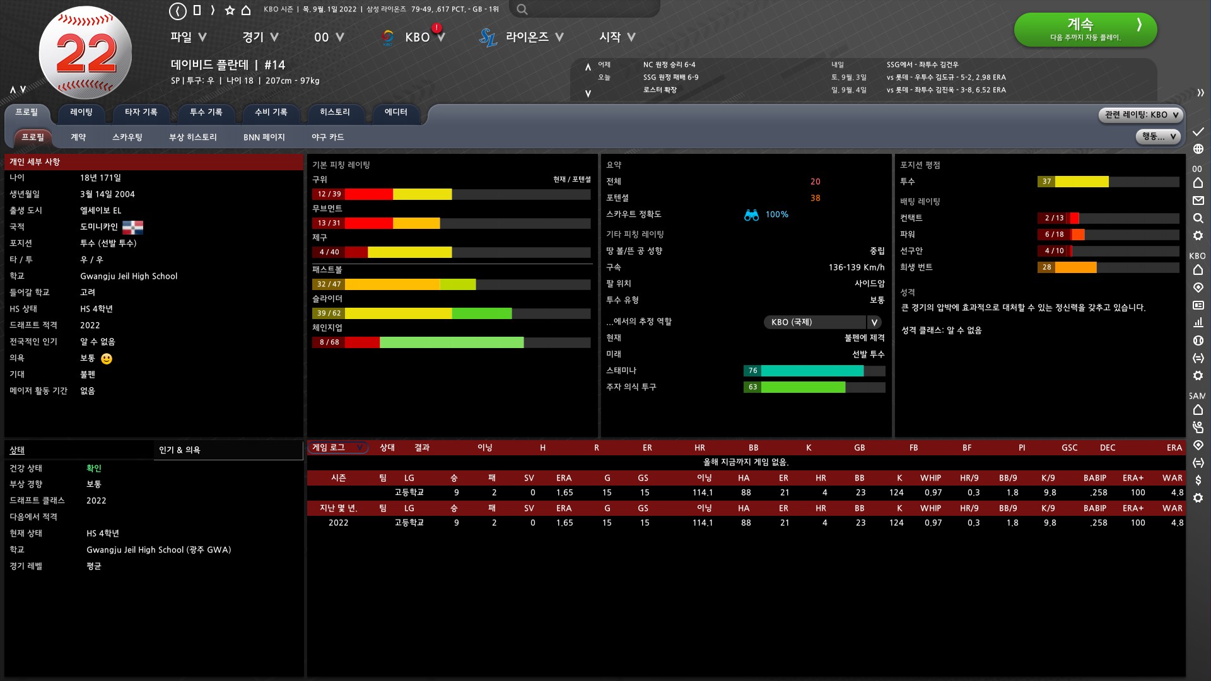Expand the sidebar with double chevron
The height and width of the screenshot is (681, 1211).
pyautogui.click(x=1200, y=93)
